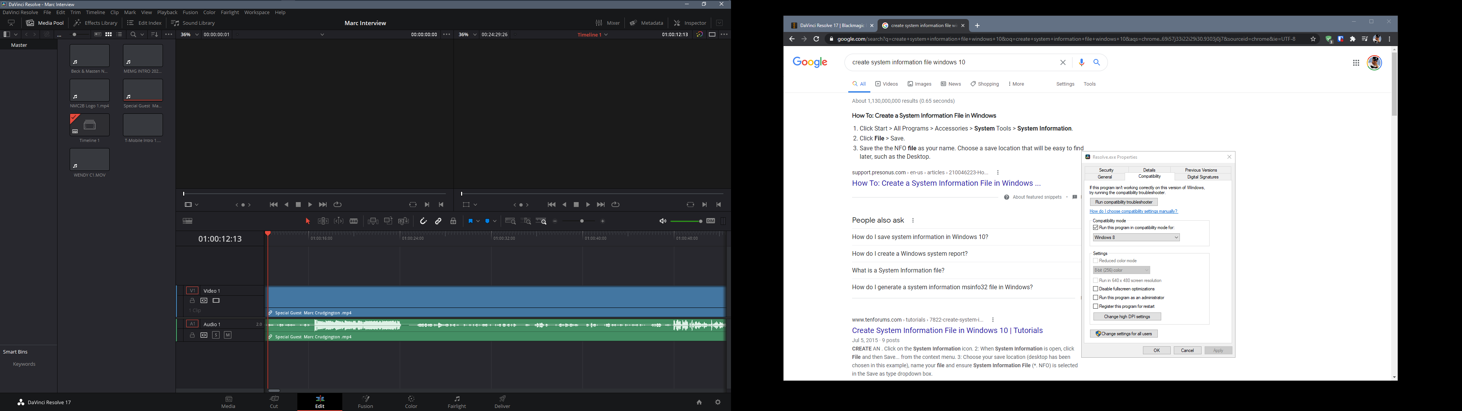Switch to the Fusion page
The height and width of the screenshot is (411, 1462).
click(365, 402)
